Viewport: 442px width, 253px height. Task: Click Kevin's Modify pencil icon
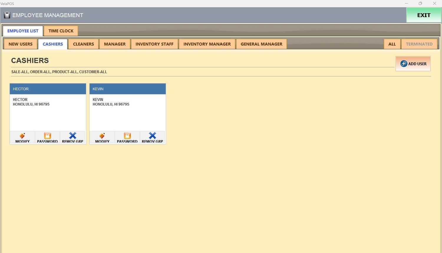[x=102, y=136]
